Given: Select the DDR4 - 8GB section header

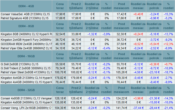Looking at the screenshot, I should pyautogui.click(x=26, y=26).
